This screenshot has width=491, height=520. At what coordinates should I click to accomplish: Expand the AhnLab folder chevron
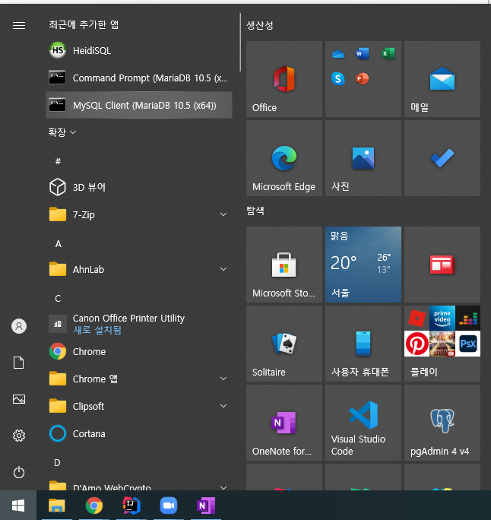click(x=223, y=269)
